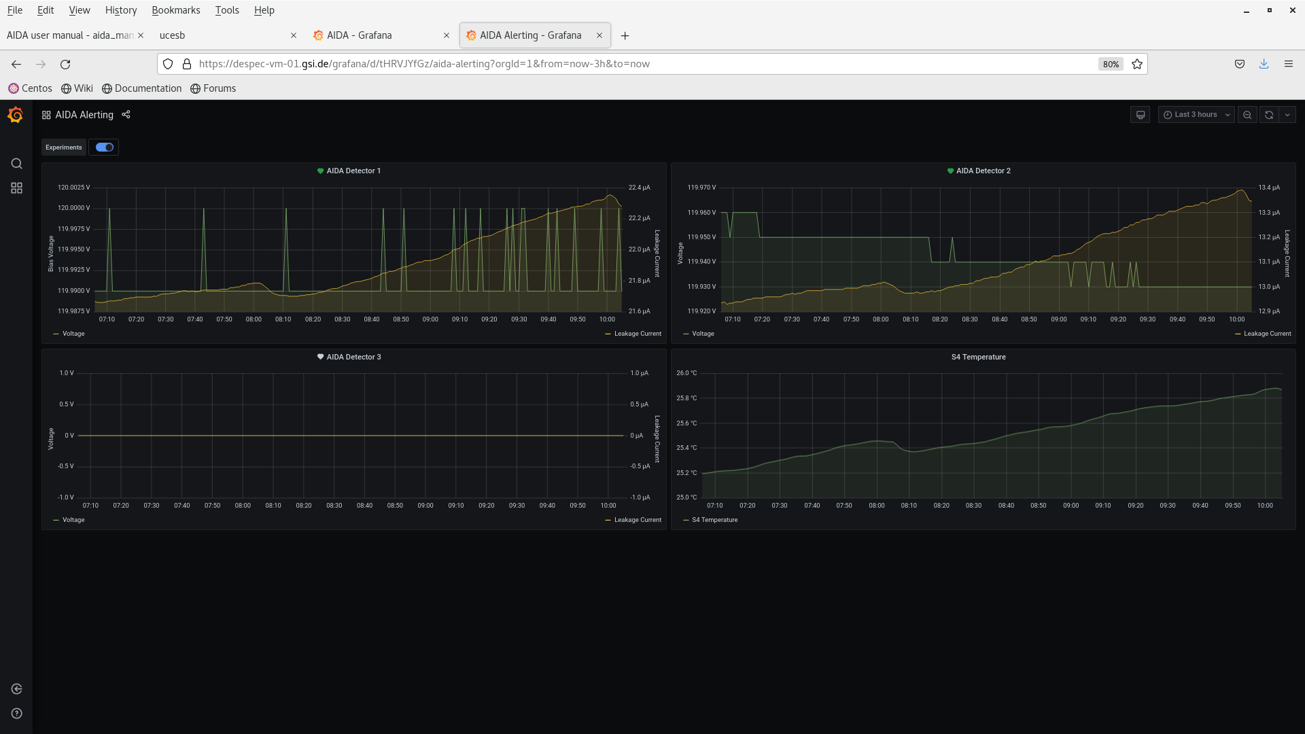Open the File menu

point(14,10)
